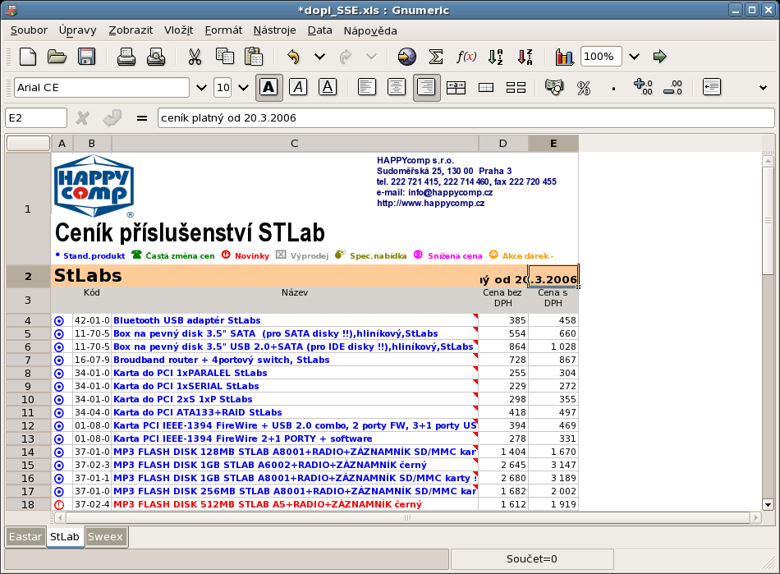Open the Úpravy menu
780x574 pixels.
coord(78,30)
